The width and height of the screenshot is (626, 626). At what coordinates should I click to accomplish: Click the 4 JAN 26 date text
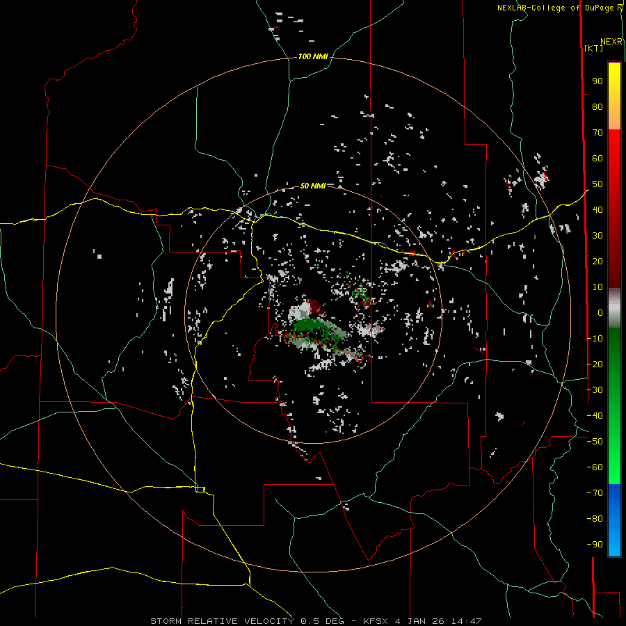point(419,621)
